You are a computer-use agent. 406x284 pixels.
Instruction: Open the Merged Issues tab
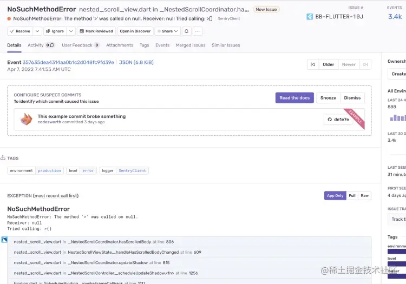coord(191,45)
